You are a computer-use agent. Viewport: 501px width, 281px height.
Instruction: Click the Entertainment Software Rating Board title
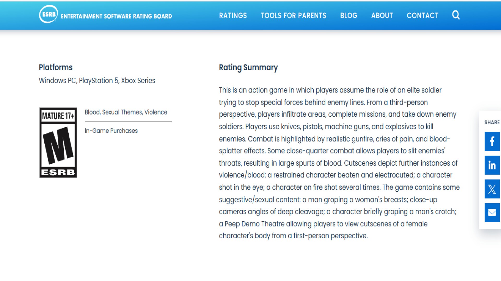(116, 16)
